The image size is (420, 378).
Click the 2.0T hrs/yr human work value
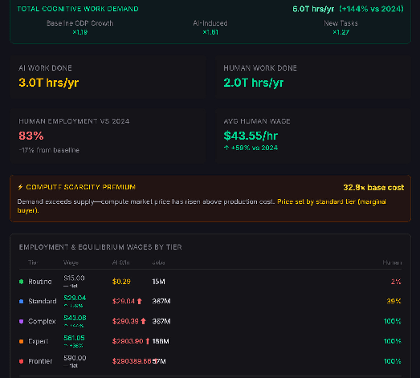pyautogui.click(x=254, y=83)
